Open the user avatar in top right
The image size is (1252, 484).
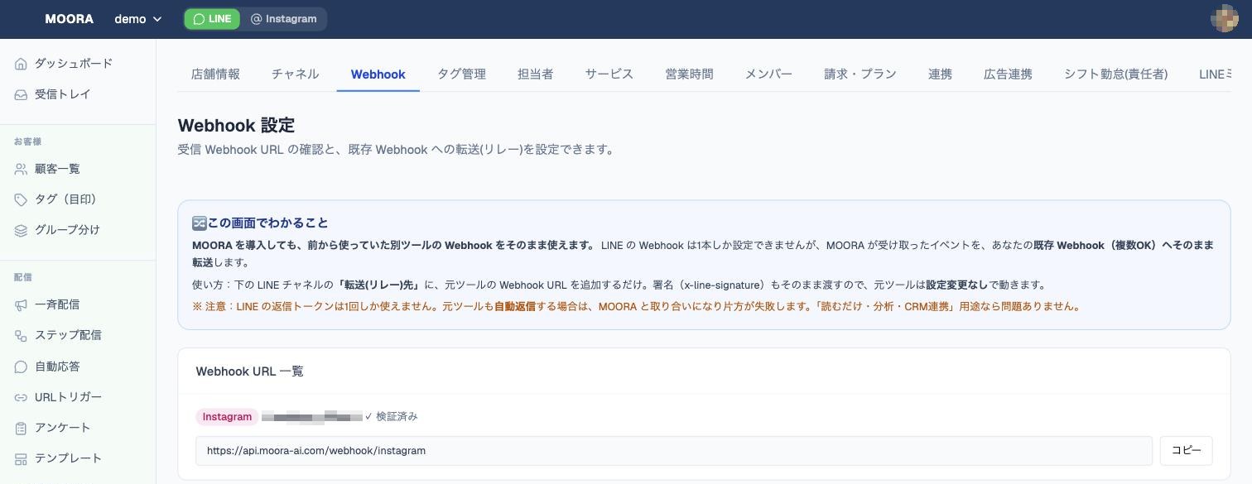[1224, 19]
